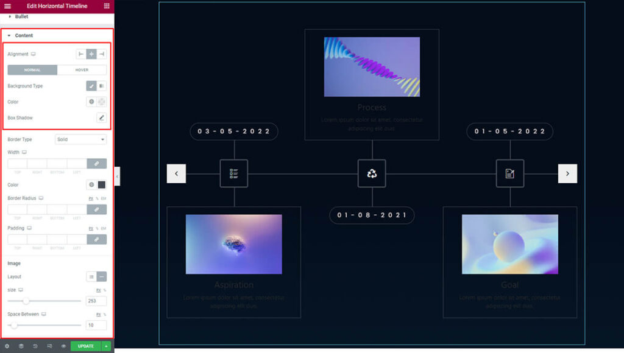
Task: Open the Navigator layers icon in footer
Action: 21,346
